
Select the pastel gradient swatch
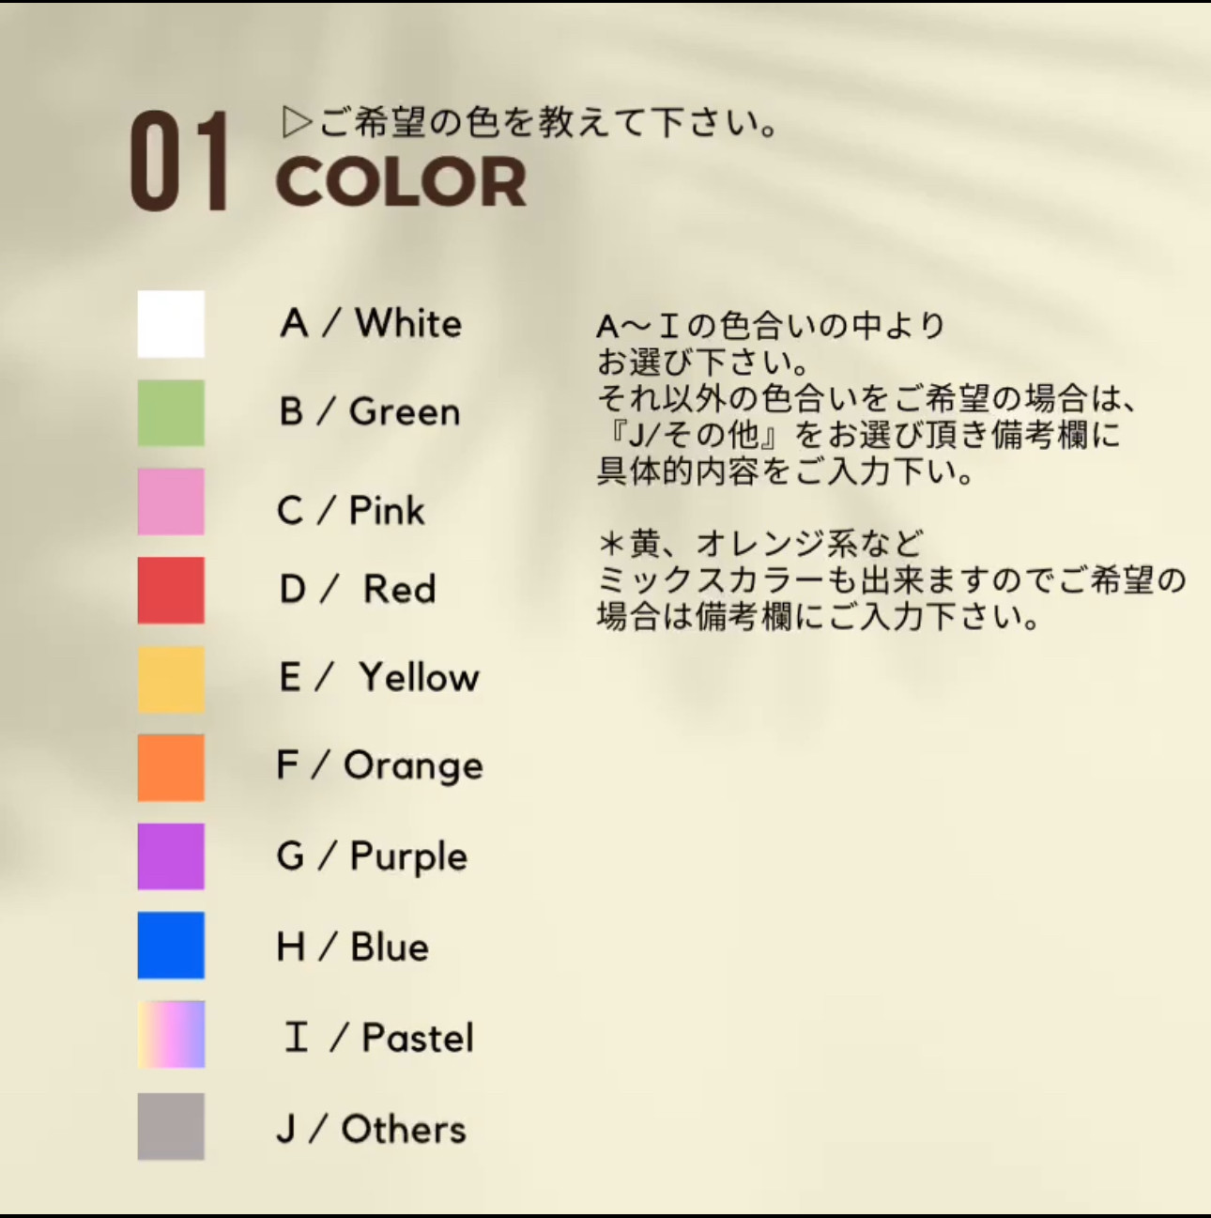[171, 1034]
